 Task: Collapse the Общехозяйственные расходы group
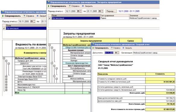(x=52, y=48)
